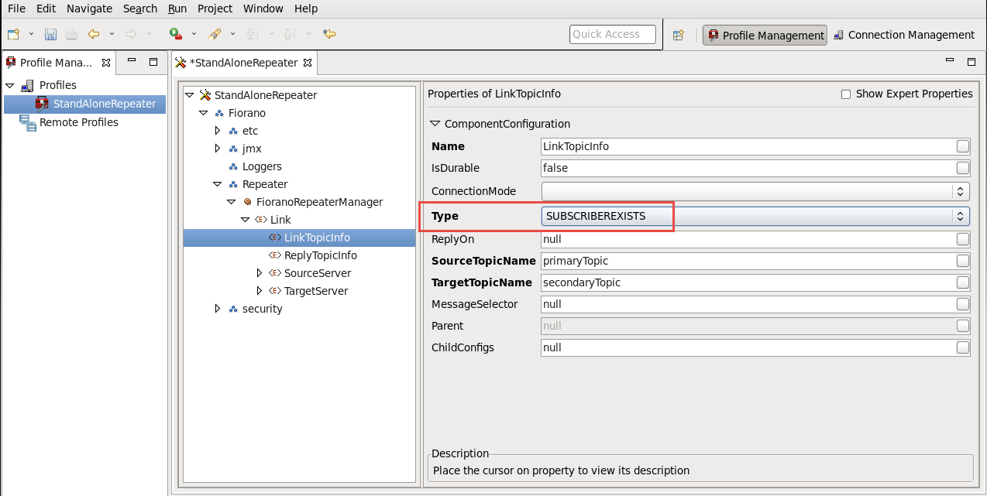Select ReplyTopicInfo in the tree
The image size is (987, 496).
coord(320,255)
